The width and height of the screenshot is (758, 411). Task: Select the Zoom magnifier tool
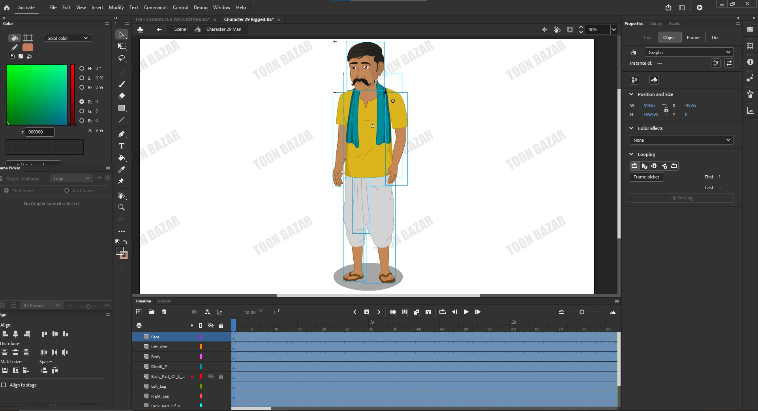click(x=122, y=208)
